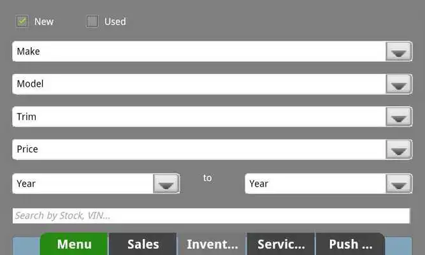Focus the Search by Stock, VIN field
The image size is (425, 255).
(212, 216)
